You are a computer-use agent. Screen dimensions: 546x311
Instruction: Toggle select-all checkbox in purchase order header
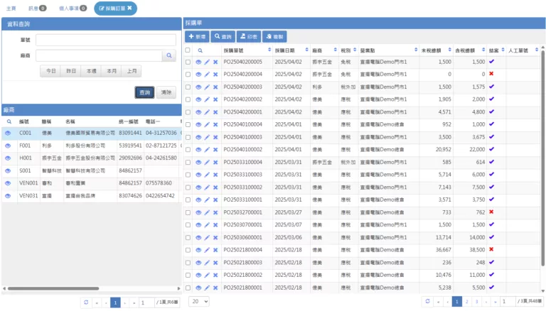188,50
